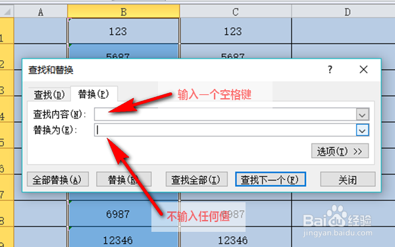Select the 替换(P) tab
The width and height of the screenshot is (395, 247).
click(93, 94)
